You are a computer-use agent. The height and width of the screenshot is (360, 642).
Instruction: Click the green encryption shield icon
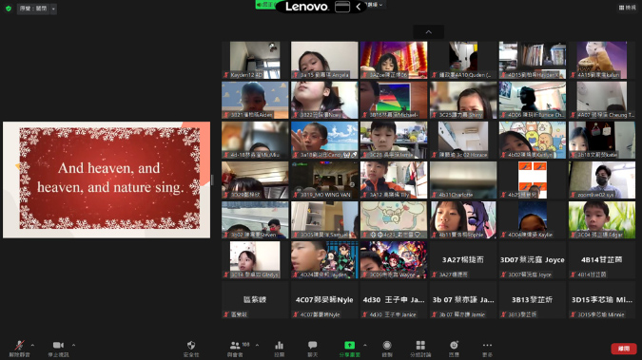pyautogui.click(x=9, y=9)
